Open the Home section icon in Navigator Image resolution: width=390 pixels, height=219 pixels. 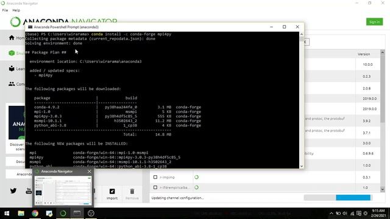pos(12,38)
